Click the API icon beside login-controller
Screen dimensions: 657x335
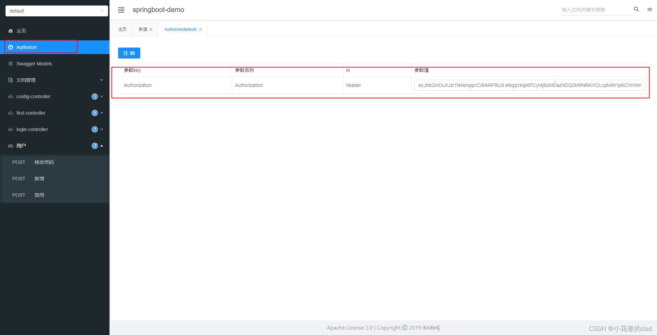11,129
